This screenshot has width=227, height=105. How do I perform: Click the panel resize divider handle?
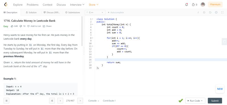click(84, 51)
